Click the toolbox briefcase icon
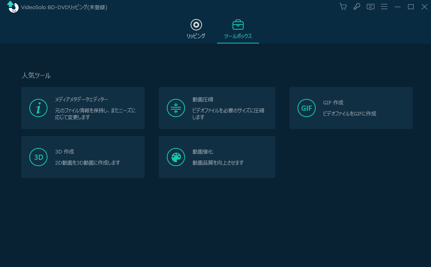431x267 pixels. [238, 25]
